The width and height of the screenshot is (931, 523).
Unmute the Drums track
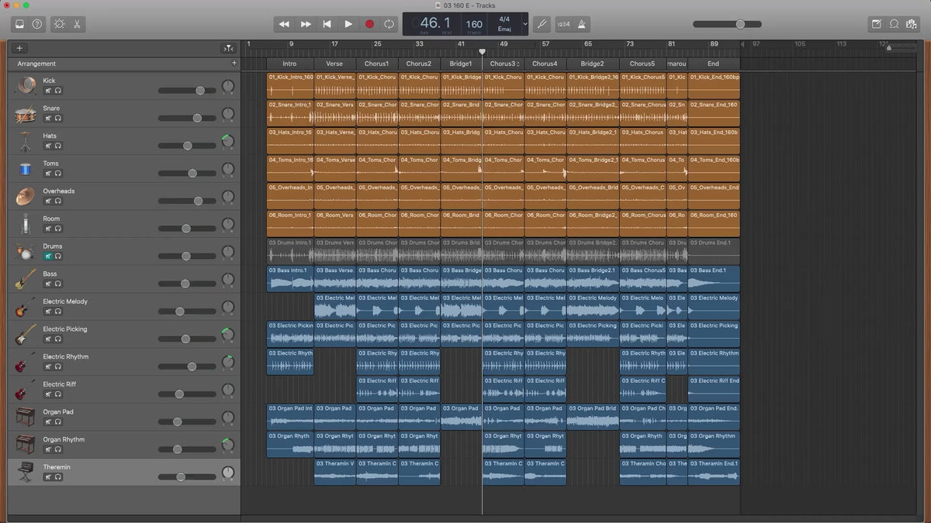(48, 256)
